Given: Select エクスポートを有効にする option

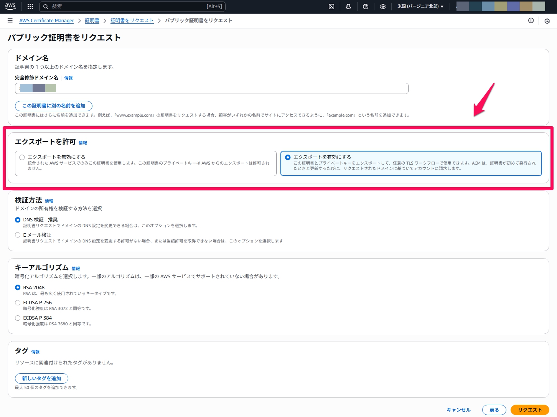Looking at the screenshot, I should tap(288, 157).
